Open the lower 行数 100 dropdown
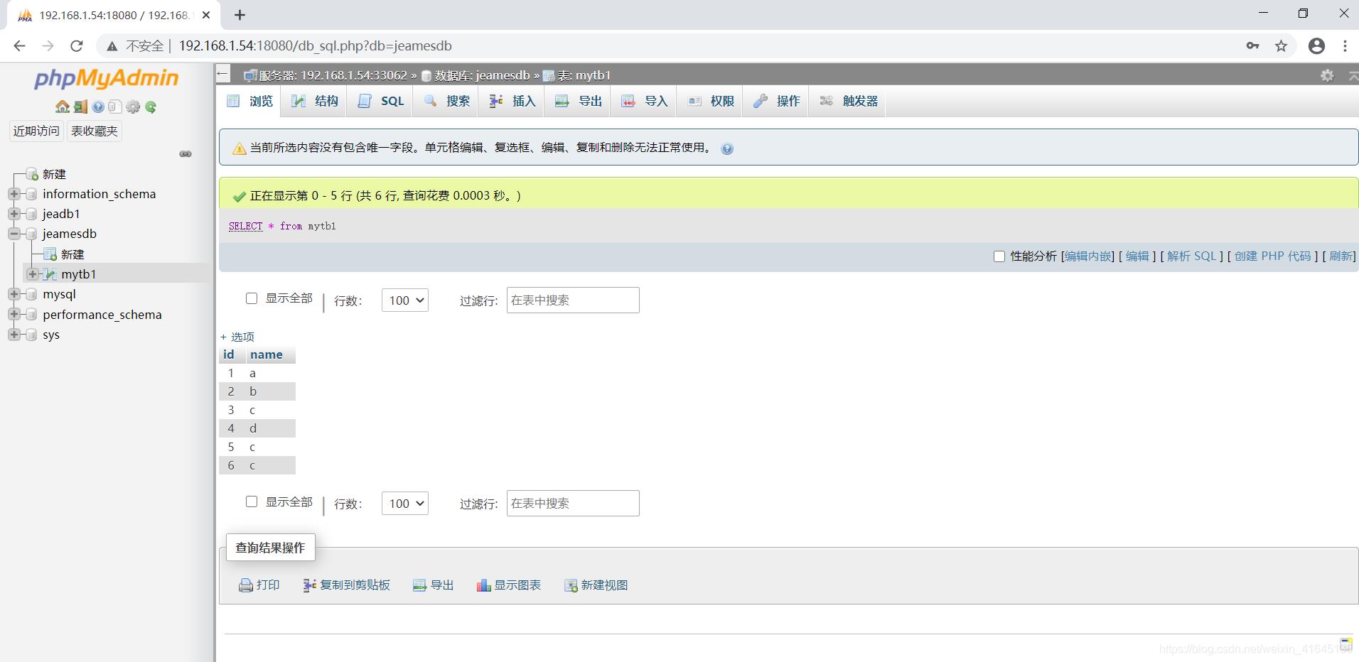 (405, 504)
